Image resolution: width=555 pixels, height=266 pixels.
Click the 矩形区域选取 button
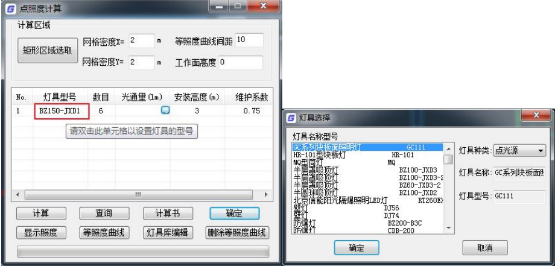click(48, 50)
